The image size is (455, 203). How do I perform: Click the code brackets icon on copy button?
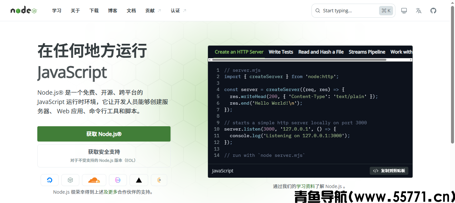point(376,171)
